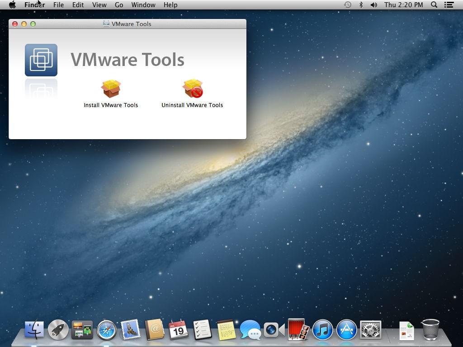Open System Preferences gear in Dock

[x=371, y=330]
